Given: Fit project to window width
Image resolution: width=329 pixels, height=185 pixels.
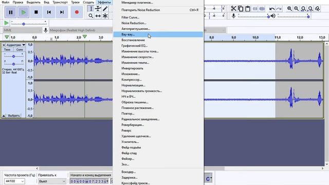Looking at the screenshot, I should 310,9.
